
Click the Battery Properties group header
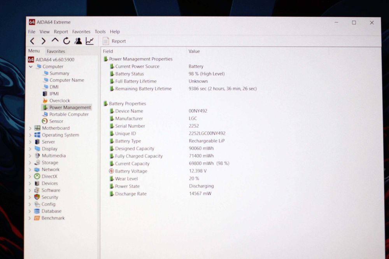pos(125,104)
